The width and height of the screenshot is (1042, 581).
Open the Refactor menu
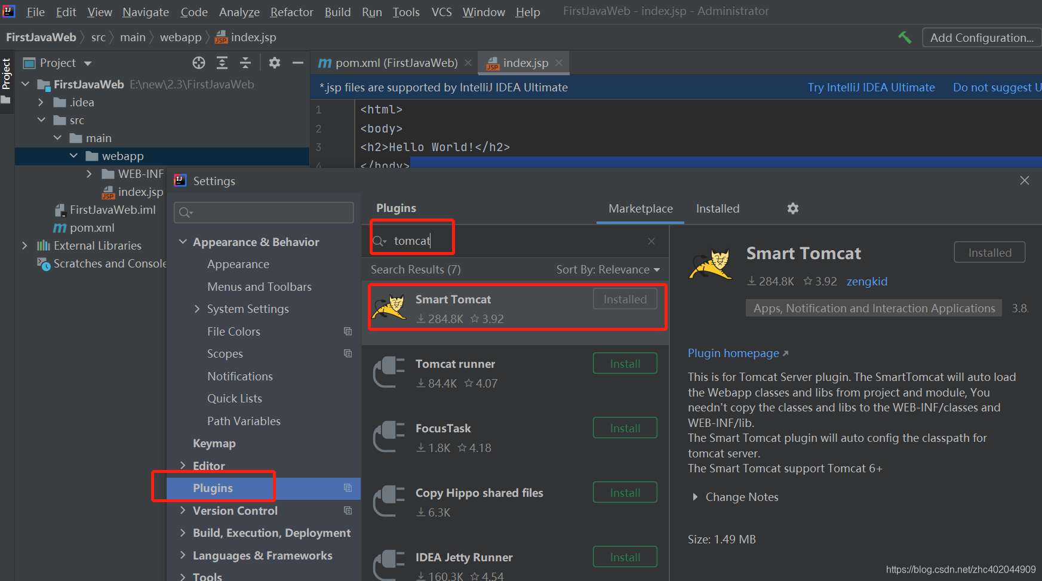coord(291,12)
